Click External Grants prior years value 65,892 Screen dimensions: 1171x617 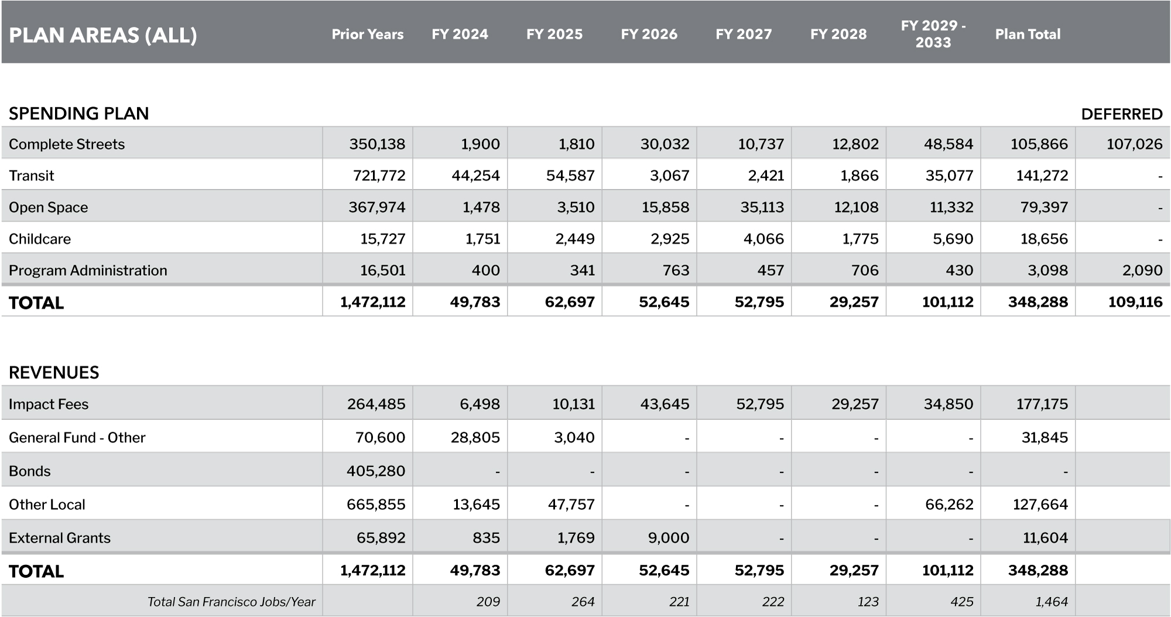click(x=381, y=538)
